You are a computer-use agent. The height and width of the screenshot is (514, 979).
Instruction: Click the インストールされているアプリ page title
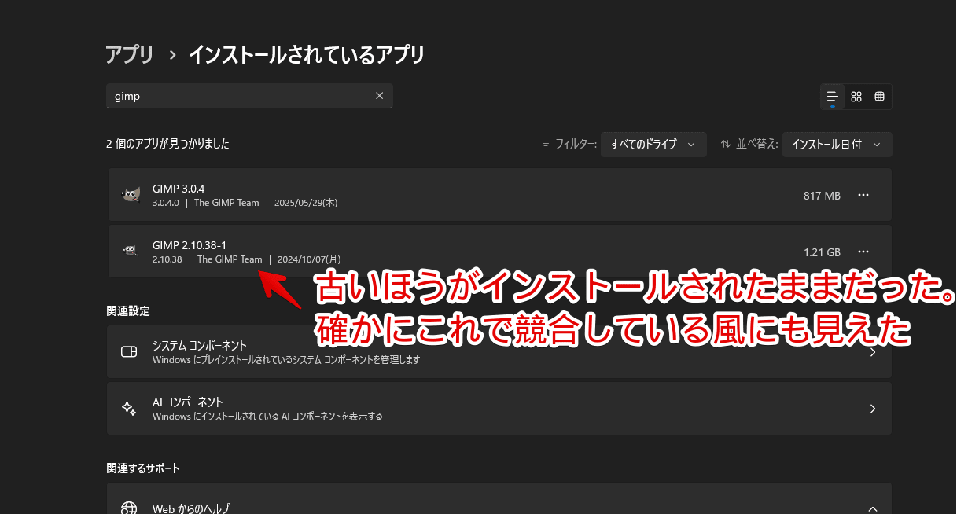click(307, 55)
